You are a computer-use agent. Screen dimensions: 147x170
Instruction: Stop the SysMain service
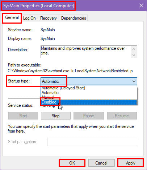[x=56, y=116]
